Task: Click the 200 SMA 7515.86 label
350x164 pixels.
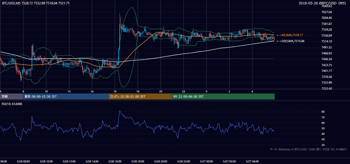Action: (291, 41)
